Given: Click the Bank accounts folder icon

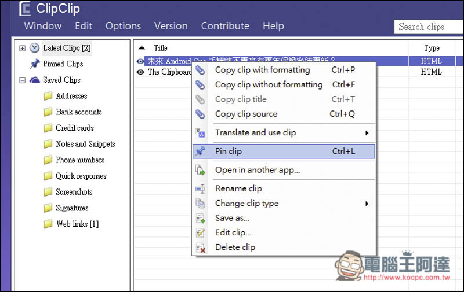Looking at the screenshot, I should (x=48, y=112).
